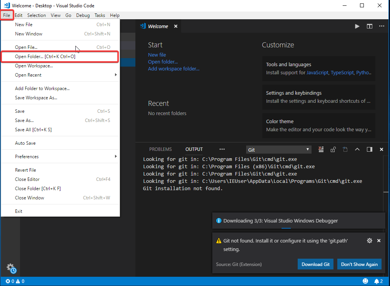Open the Debug menu

[x=83, y=15]
